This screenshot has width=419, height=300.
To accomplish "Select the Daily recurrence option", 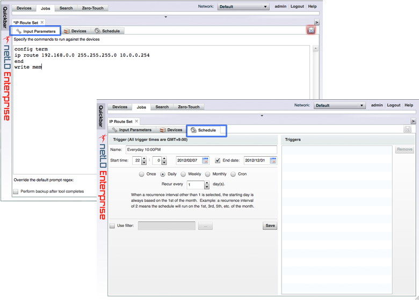I will pos(162,174).
